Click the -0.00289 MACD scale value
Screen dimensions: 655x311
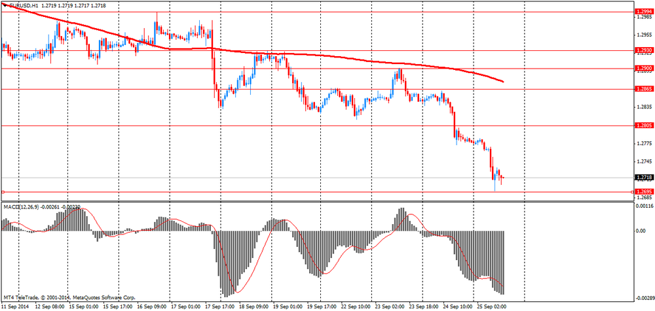(x=643, y=298)
